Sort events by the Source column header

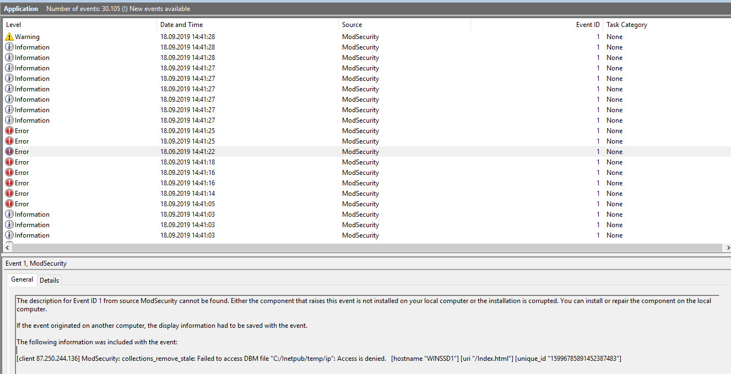(405, 25)
